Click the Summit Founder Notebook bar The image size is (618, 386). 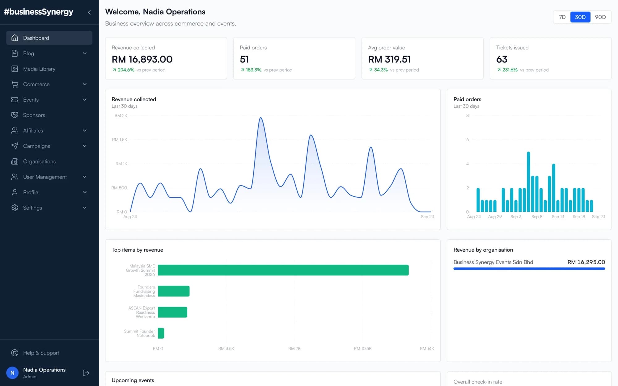[x=161, y=333]
